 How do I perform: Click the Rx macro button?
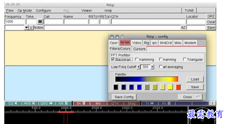[167, 103]
